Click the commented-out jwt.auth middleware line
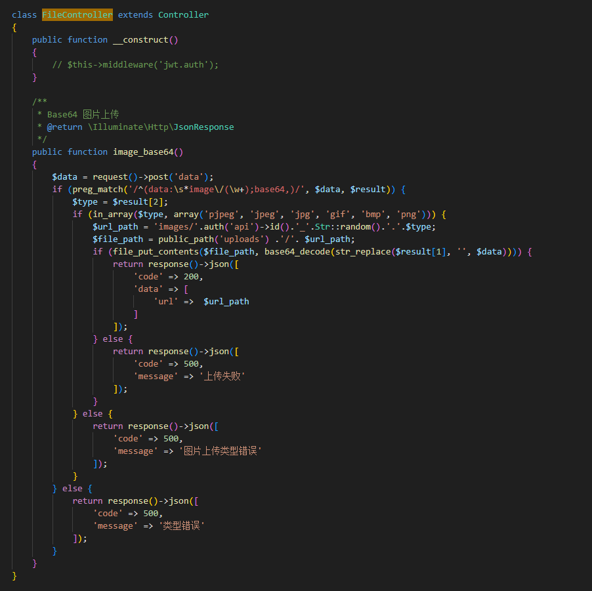The image size is (592, 591). 135,64
